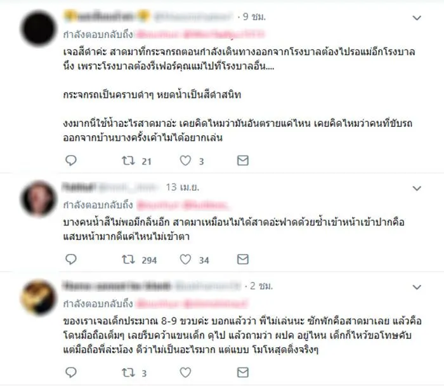The image size is (444, 391).
Task: Reply to the 13 เม.ย. tweet
Action: click(x=71, y=259)
